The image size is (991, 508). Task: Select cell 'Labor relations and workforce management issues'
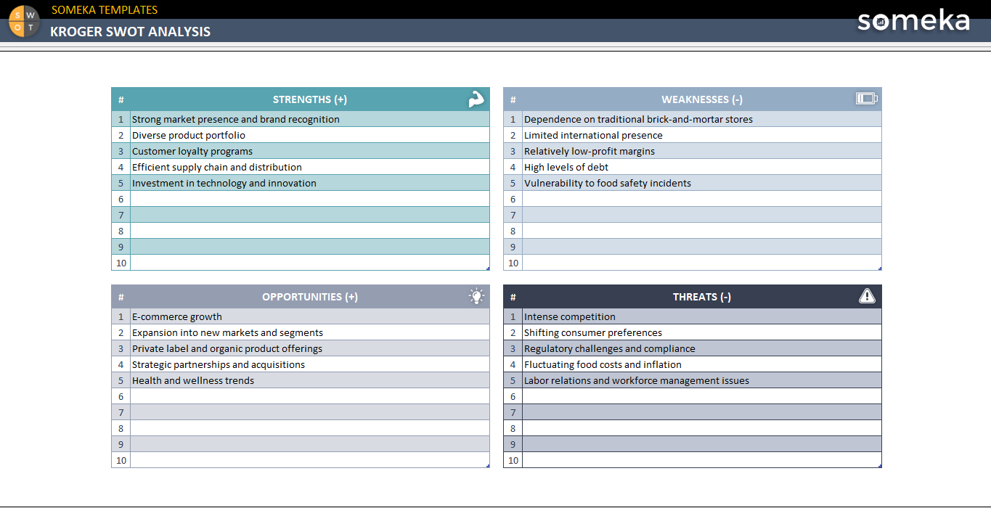[702, 380]
